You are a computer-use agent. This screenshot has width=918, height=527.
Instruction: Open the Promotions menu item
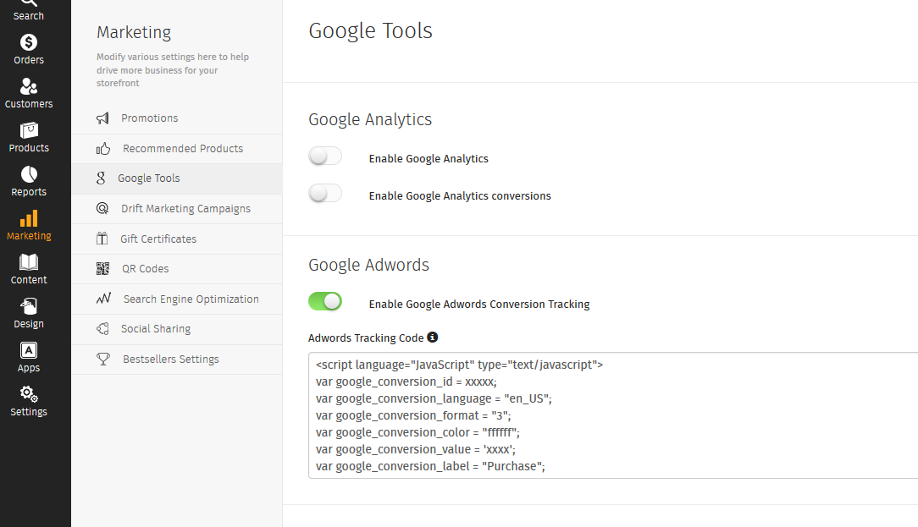[177, 118]
